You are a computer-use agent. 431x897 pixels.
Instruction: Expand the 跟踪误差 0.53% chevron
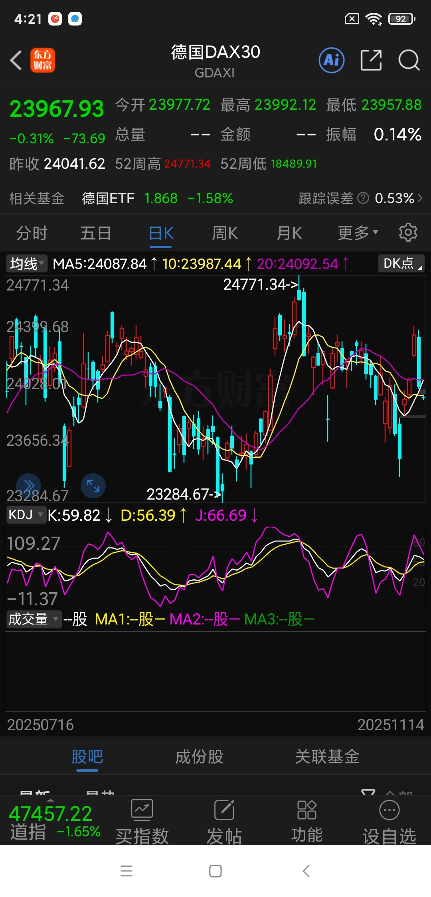pos(420,198)
